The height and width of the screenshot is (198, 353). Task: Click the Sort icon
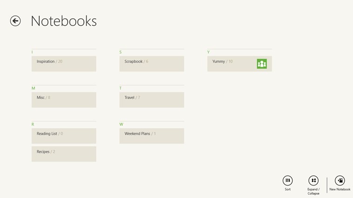tap(287, 180)
